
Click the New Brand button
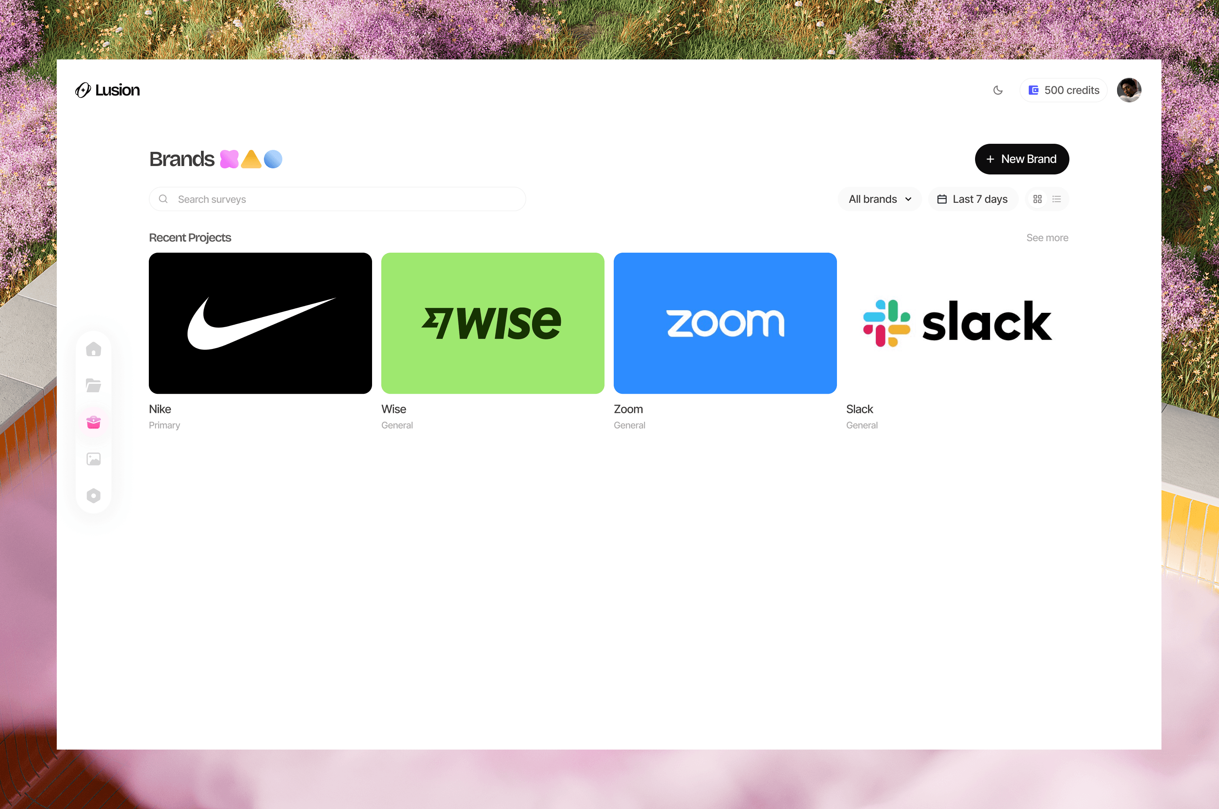click(x=1021, y=159)
